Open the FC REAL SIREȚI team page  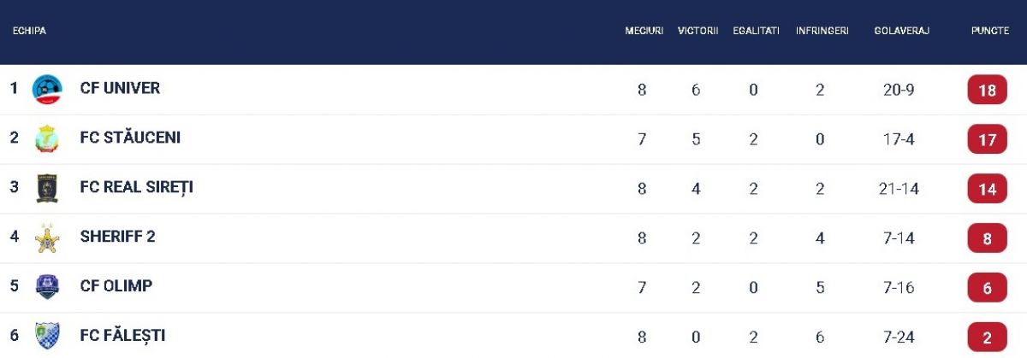click(136, 187)
